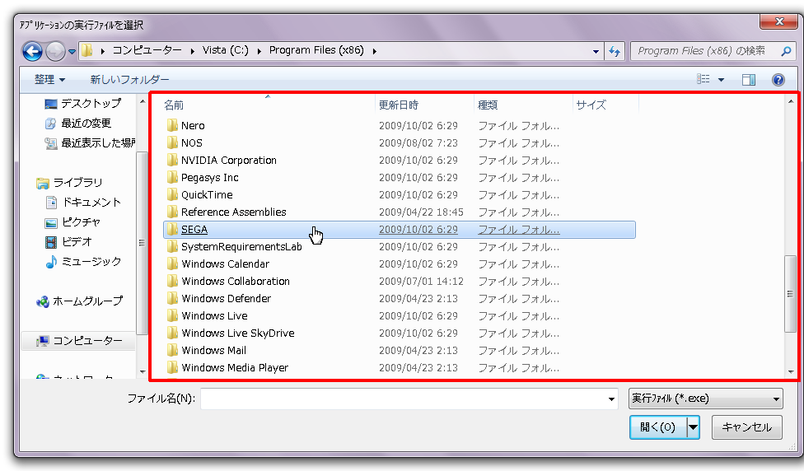Image resolution: width=804 pixels, height=471 pixels.
Task: Expand the ファイル名 dropdown arrow
Action: click(611, 399)
